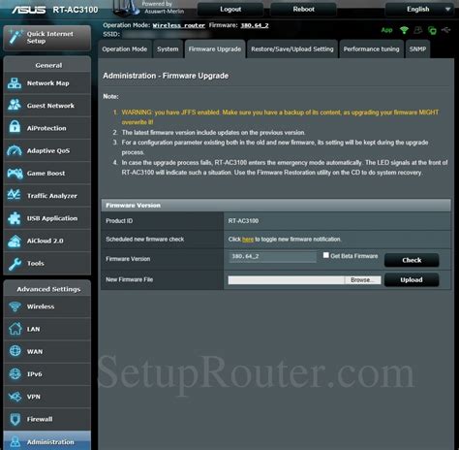Click the Upload firmware button
This screenshot has height=450, width=459.
click(x=412, y=279)
